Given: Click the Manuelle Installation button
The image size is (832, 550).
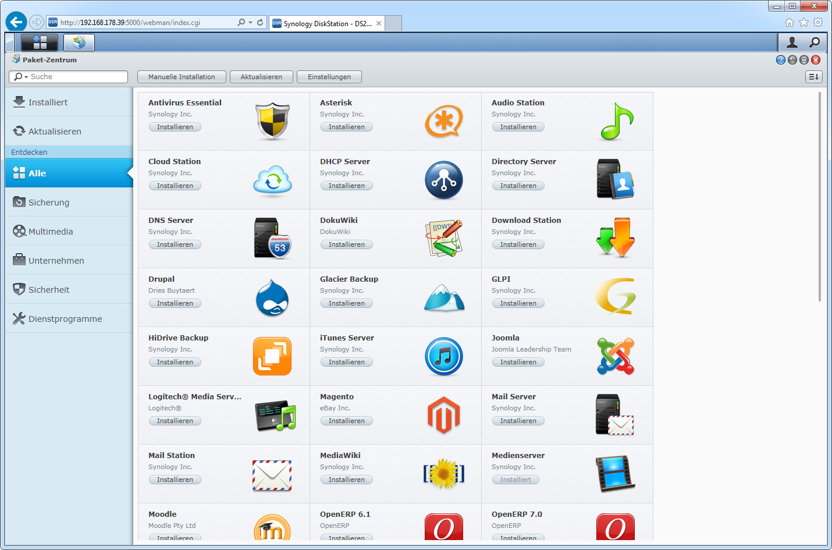Looking at the screenshot, I should (x=182, y=77).
